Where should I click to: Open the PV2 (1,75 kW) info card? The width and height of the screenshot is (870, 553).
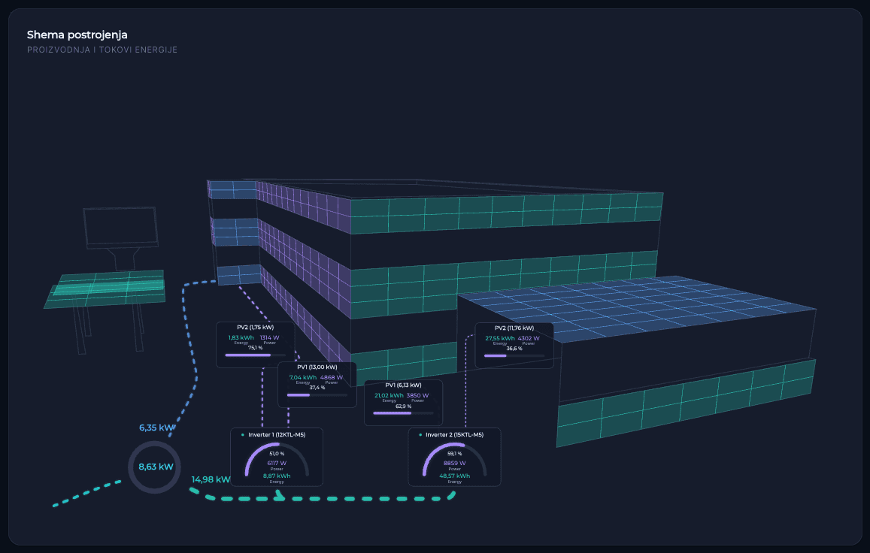coord(255,344)
